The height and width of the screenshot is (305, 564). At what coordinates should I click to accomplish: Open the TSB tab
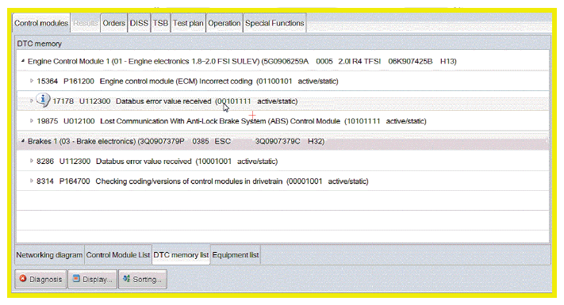[x=160, y=23]
